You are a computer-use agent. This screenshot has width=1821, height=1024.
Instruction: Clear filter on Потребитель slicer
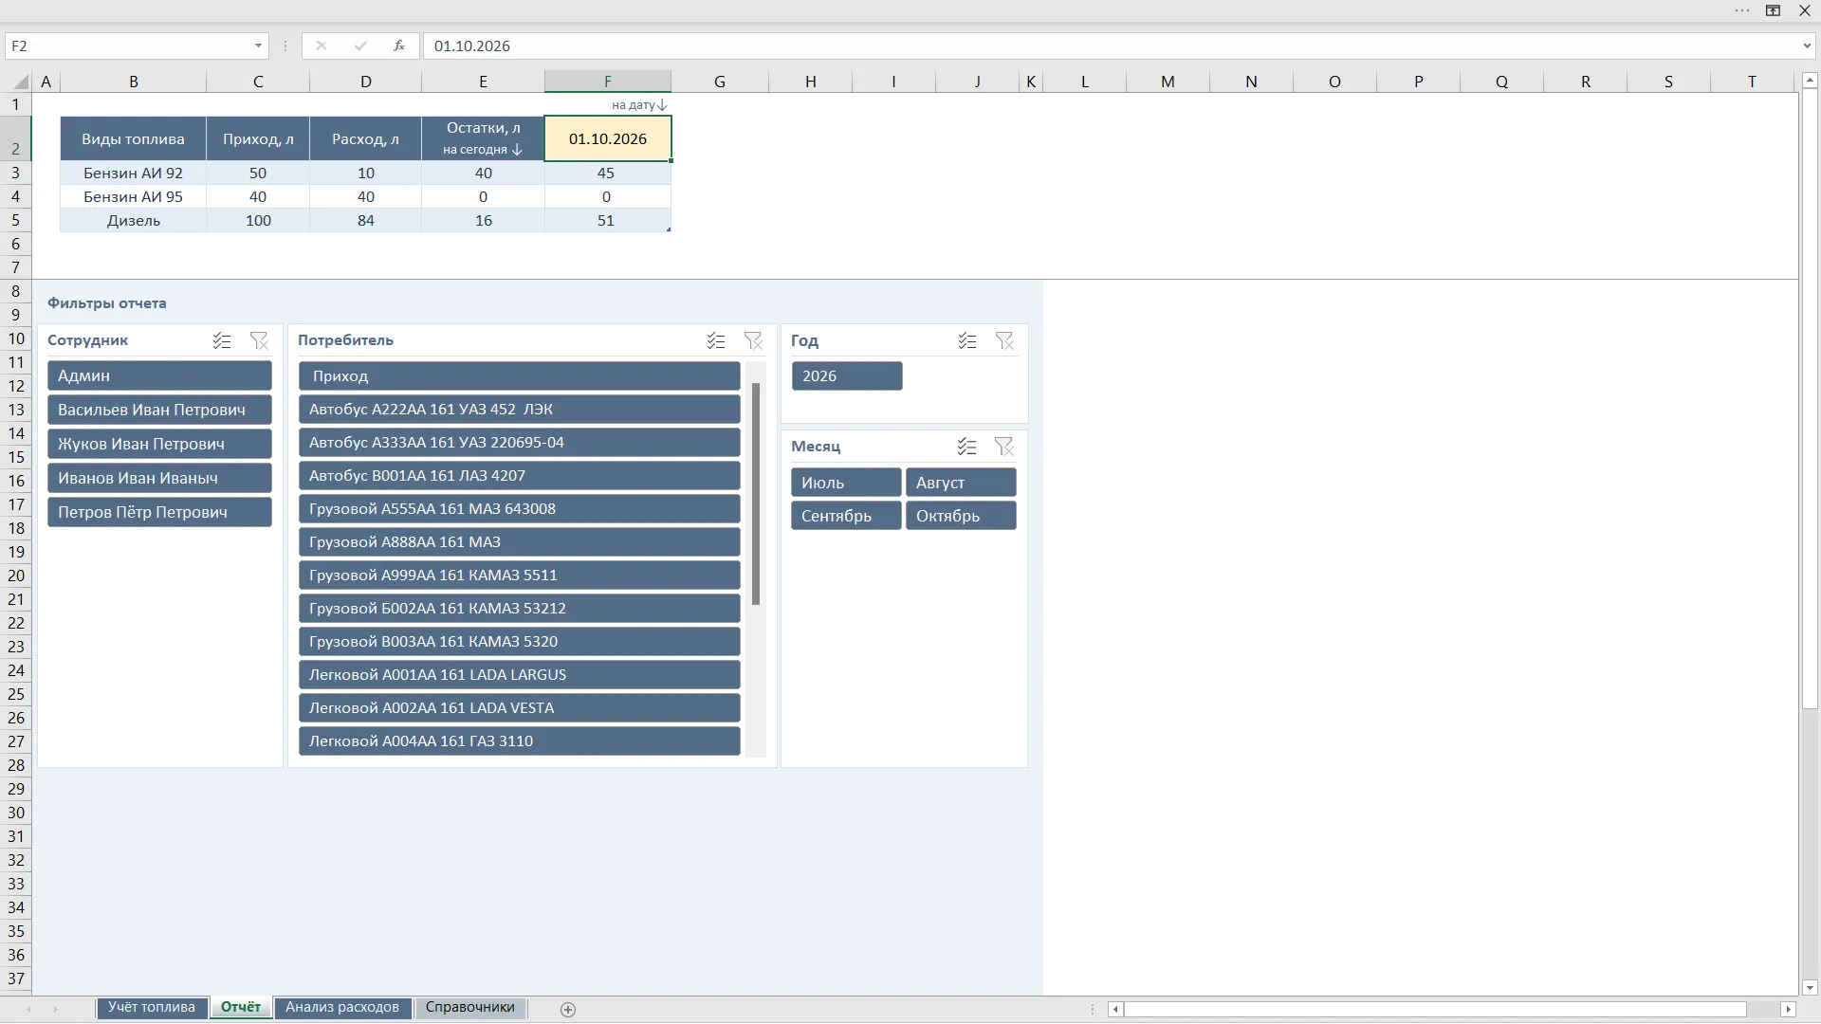coord(753,340)
